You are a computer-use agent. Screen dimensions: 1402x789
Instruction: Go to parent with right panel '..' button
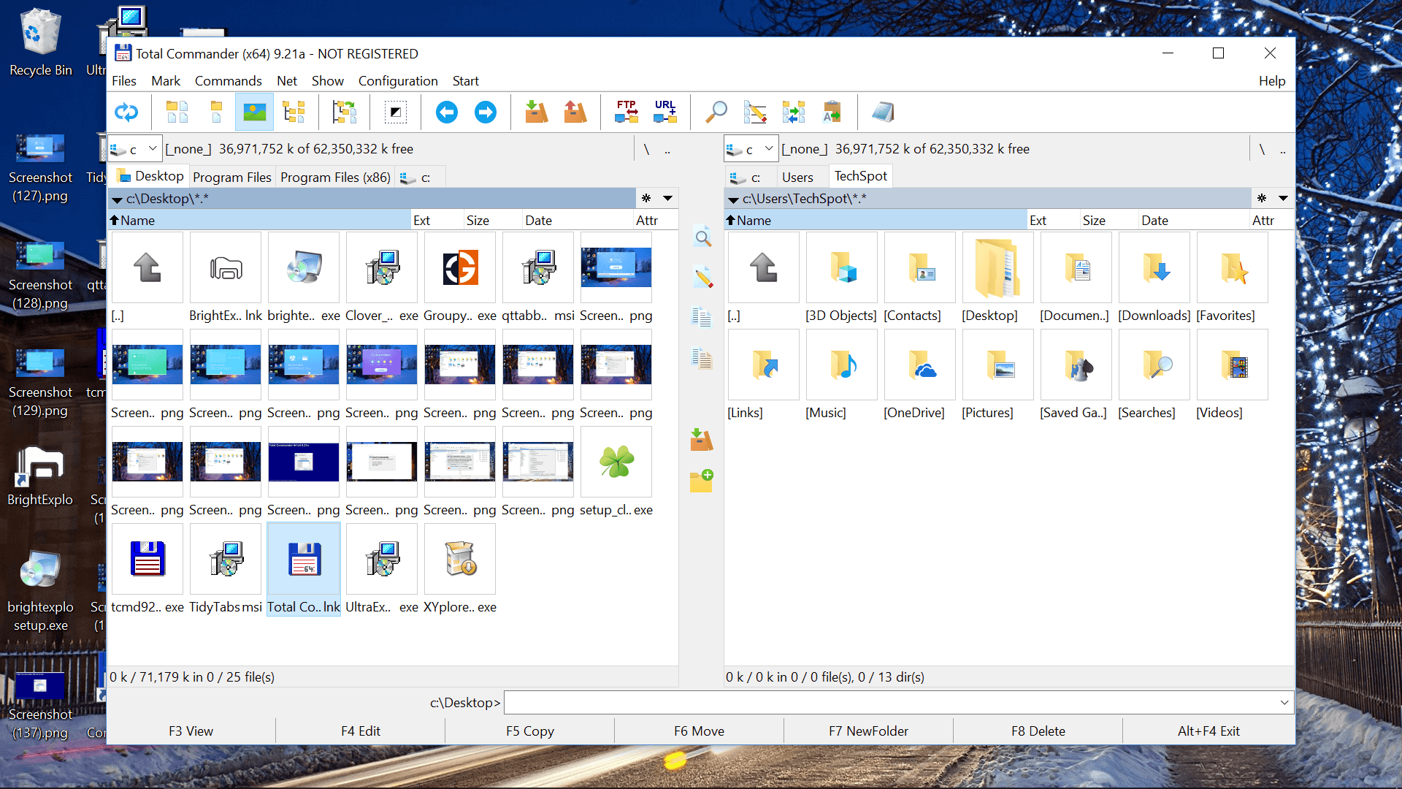[1283, 150]
